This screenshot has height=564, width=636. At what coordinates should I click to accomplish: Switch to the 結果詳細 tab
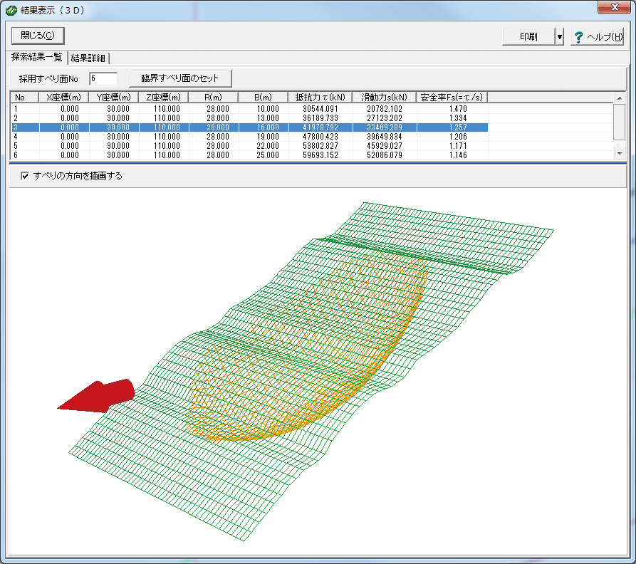88,58
